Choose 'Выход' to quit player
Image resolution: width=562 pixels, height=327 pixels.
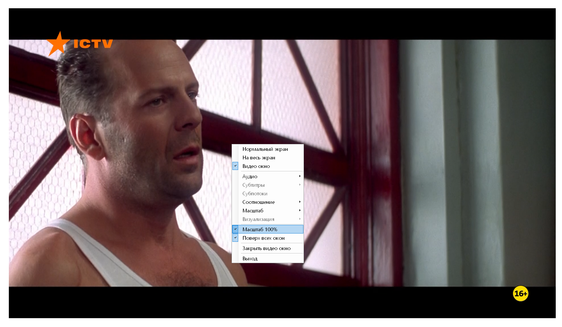click(x=250, y=259)
